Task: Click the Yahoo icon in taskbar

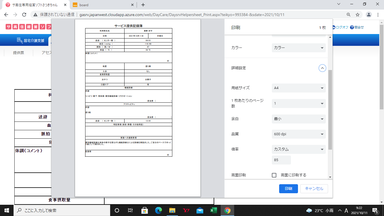Action: tap(186, 210)
